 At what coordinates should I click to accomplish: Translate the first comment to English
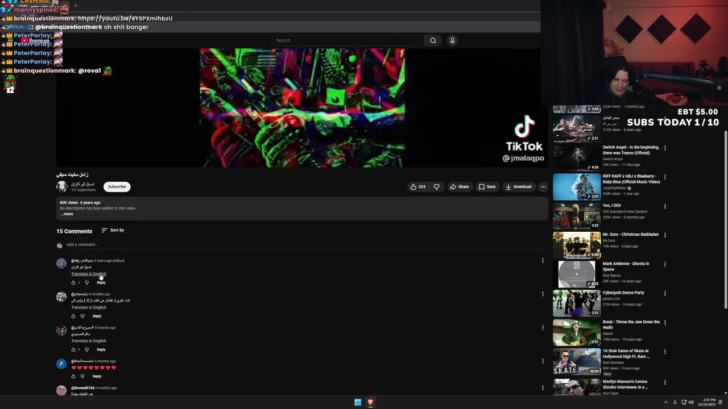89,274
